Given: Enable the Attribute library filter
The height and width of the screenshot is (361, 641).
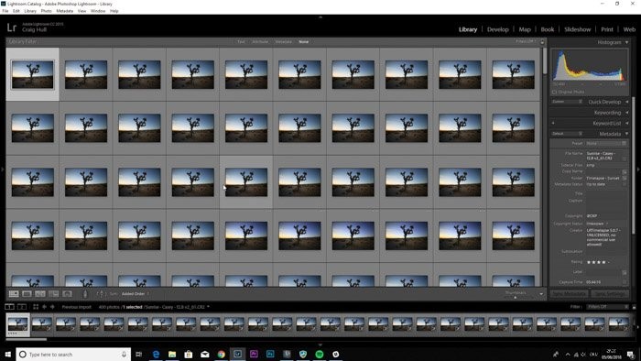Looking at the screenshot, I should (260, 42).
